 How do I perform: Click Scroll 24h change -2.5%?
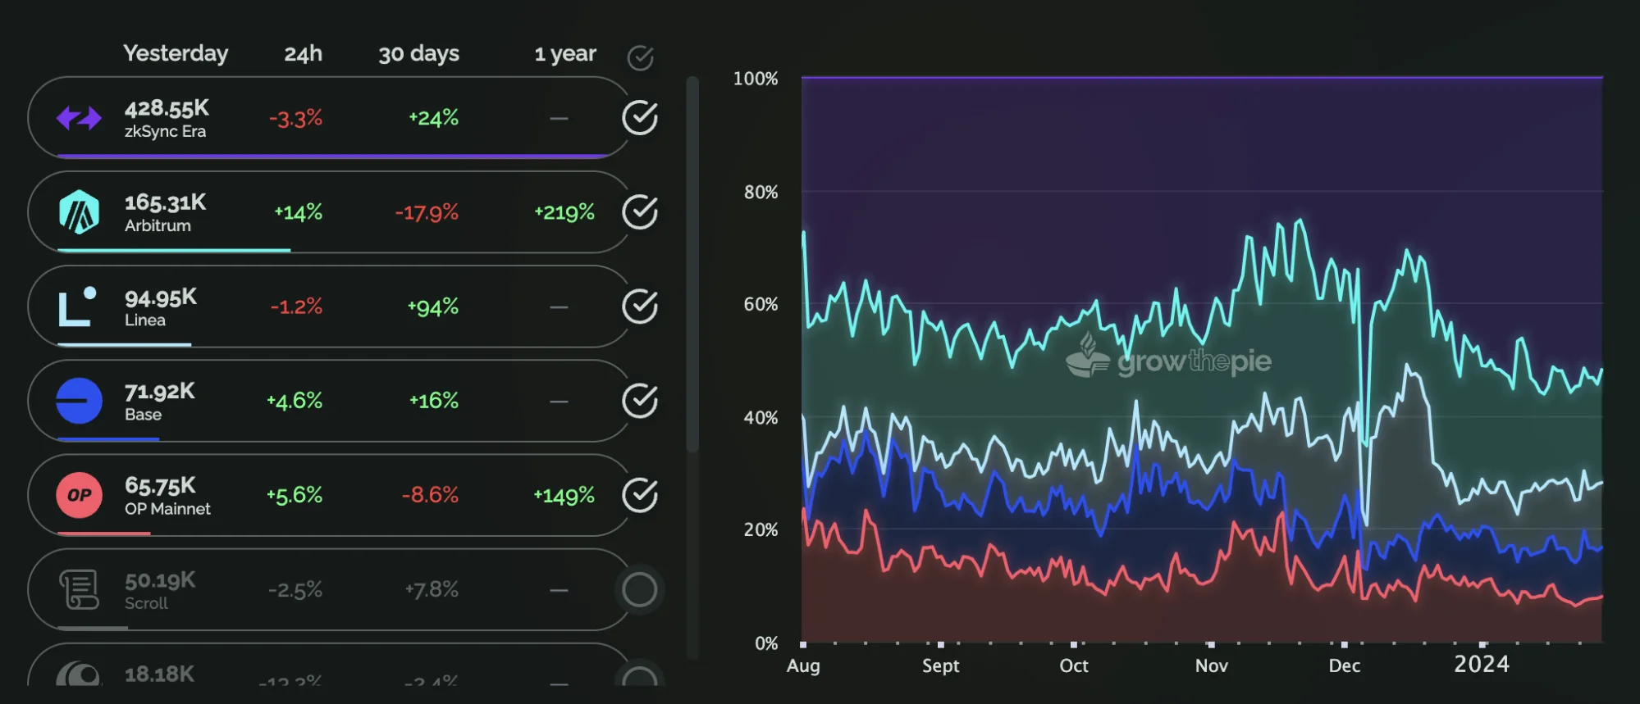(295, 590)
